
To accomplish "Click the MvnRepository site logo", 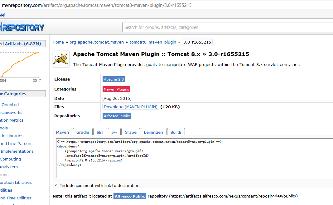I will coord(21,27).
